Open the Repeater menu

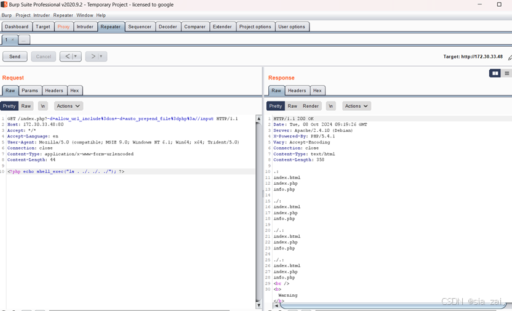pyautogui.click(x=63, y=15)
